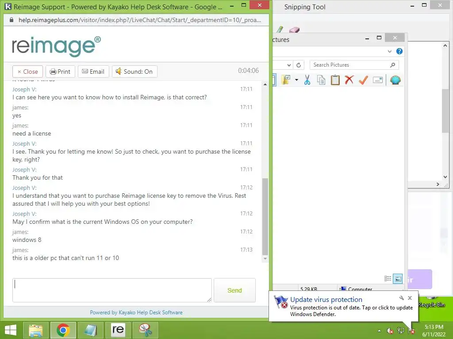Click the Action Center flag icon in the notification
This screenshot has height=339, width=453.
click(x=280, y=302)
